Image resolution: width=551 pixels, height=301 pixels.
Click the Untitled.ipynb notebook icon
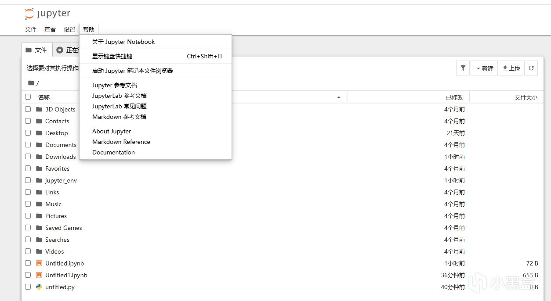[39, 263]
